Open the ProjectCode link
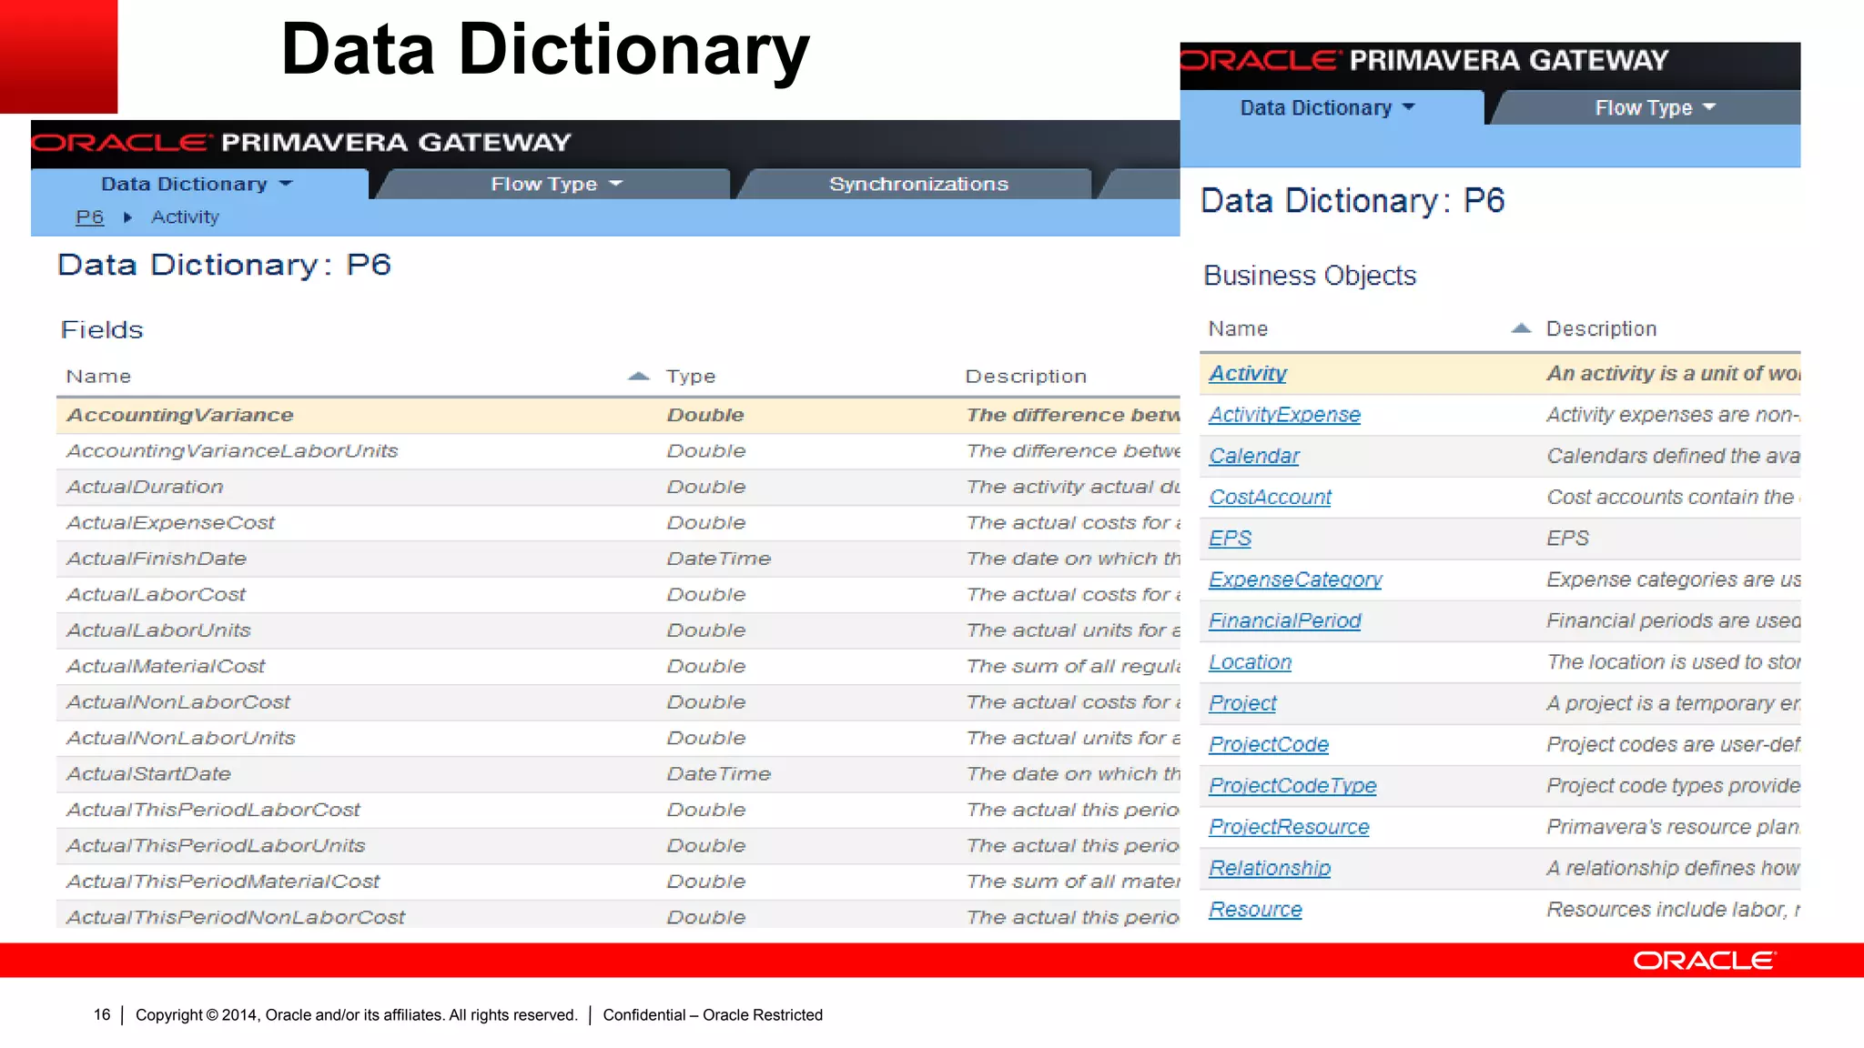 (x=1269, y=744)
